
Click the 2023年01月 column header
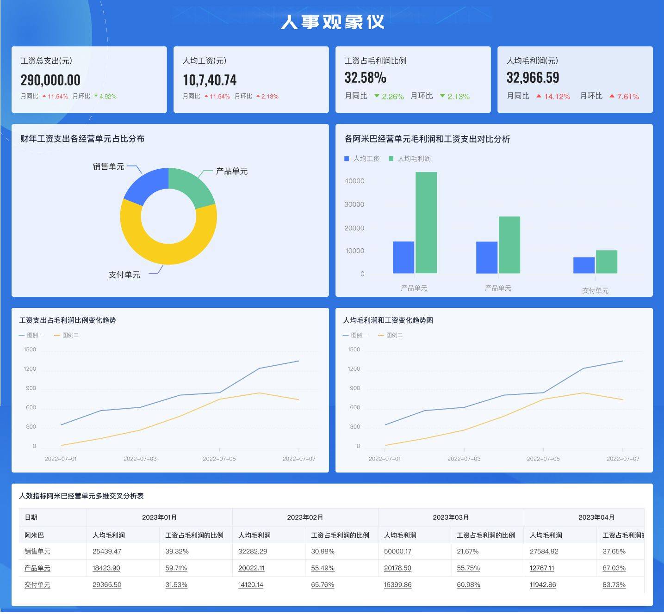click(x=159, y=517)
